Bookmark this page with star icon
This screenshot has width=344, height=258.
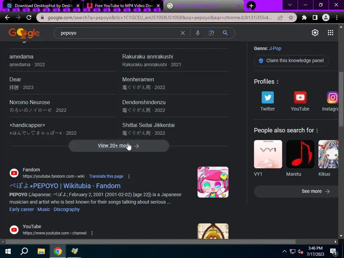(x=291, y=17)
